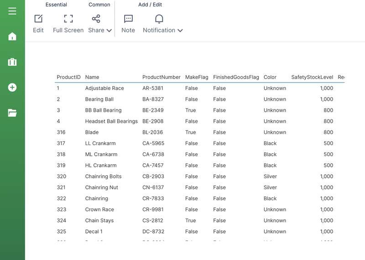Sort by ProductNumber column header
The width and height of the screenshot is (365, 260).
(x=162, y=77)
